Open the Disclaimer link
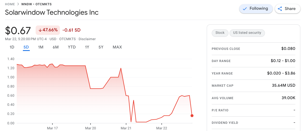Viewport: 302px width, 131px height. pyautogui.click(x=87, y=39)
